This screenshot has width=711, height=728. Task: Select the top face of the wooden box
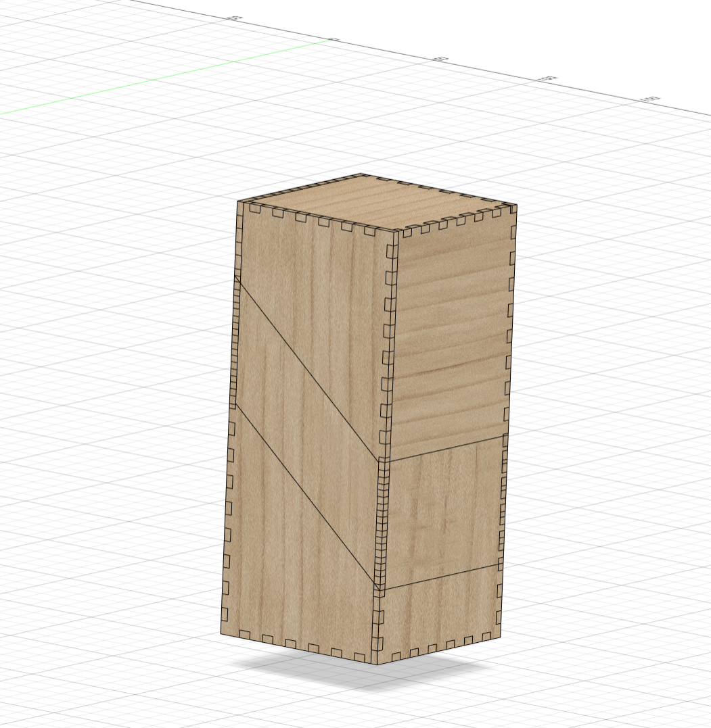(376, 201)
